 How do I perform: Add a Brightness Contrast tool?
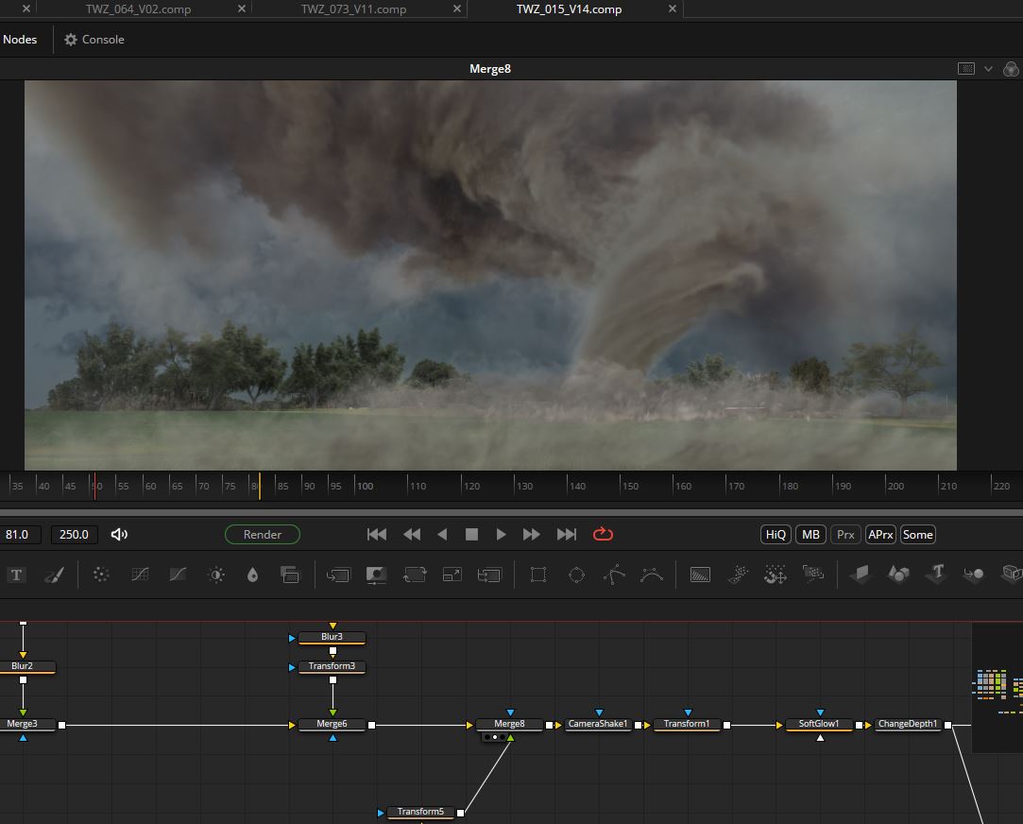216,575
